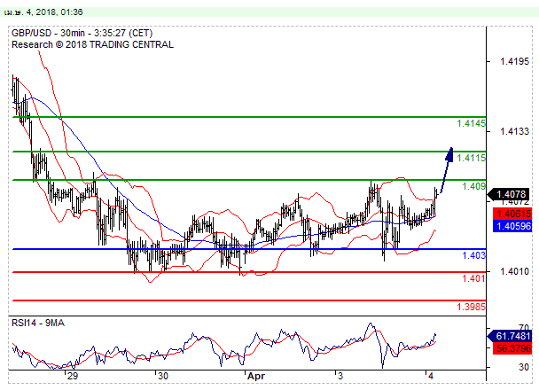Click the RSI MA value tag 56.3796
The image size is (539, 390).
tap(512, 348)
